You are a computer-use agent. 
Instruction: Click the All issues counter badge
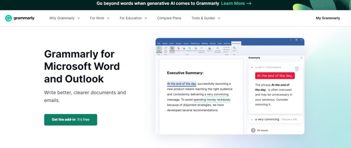coord(253,130)
